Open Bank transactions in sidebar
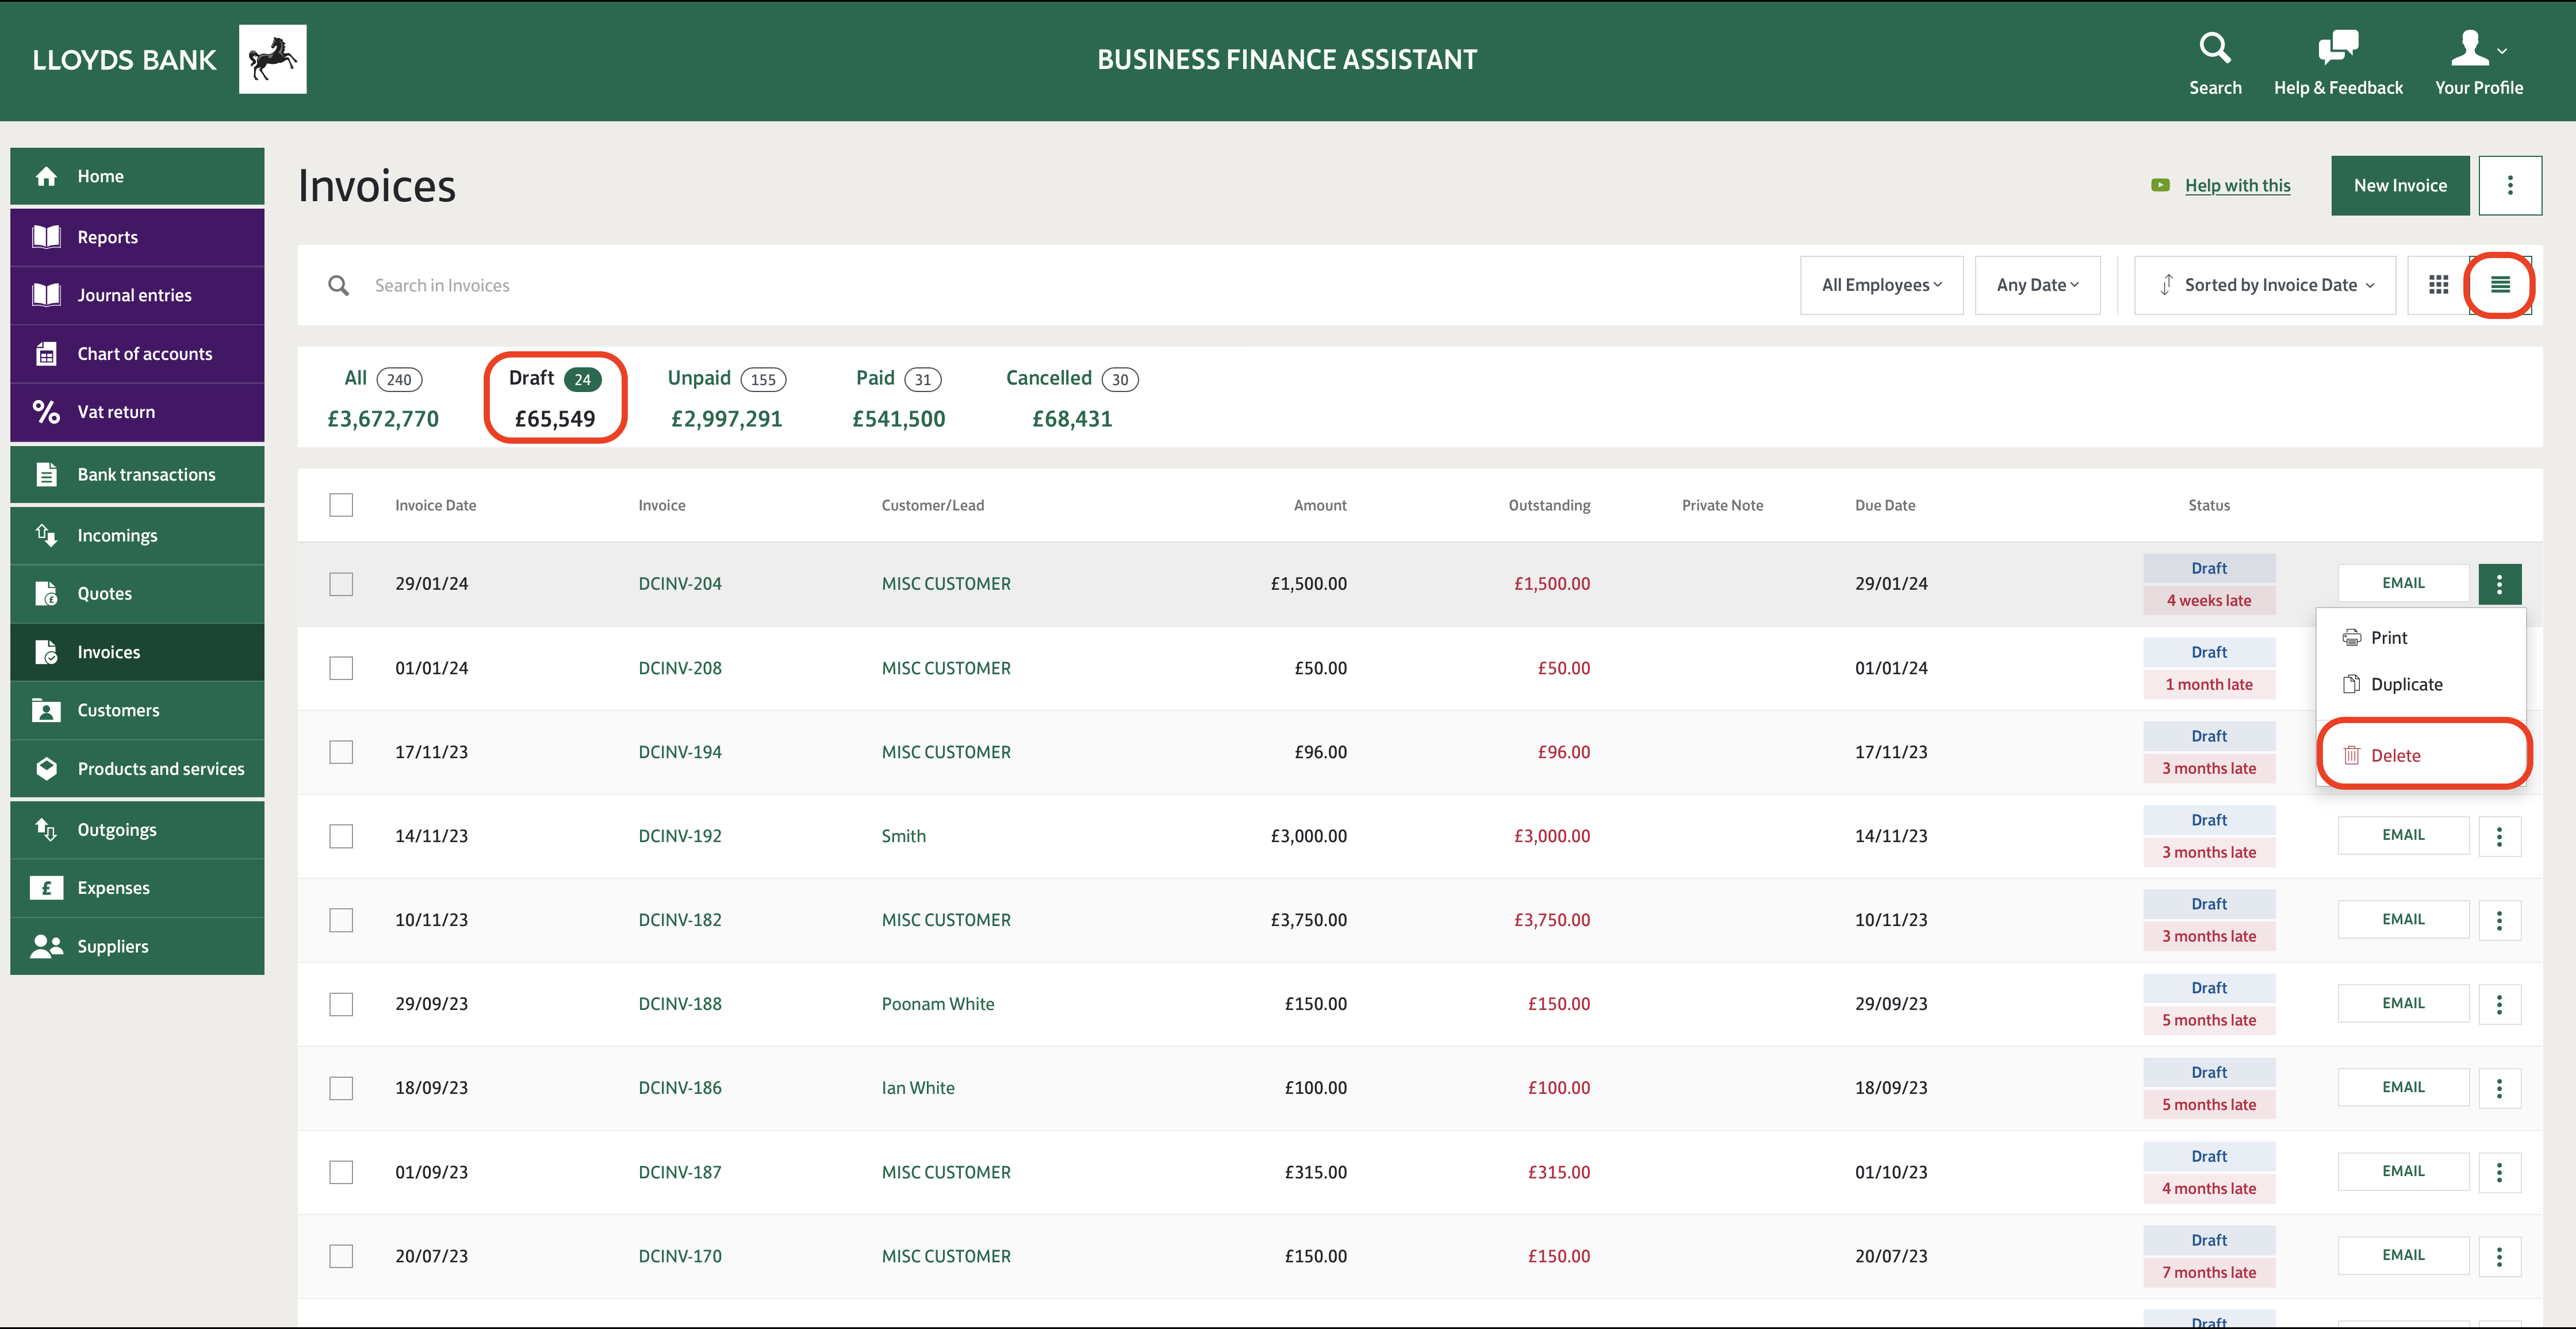The image size is (2576, 1329). [137, 474]
